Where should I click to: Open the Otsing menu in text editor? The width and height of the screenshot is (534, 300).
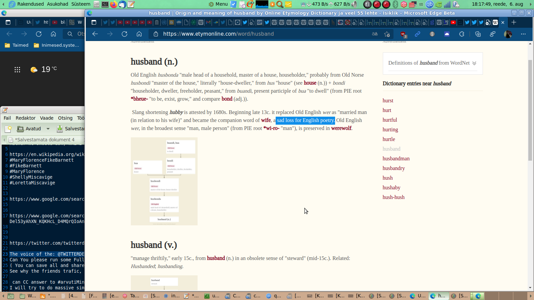pos(65,118)
